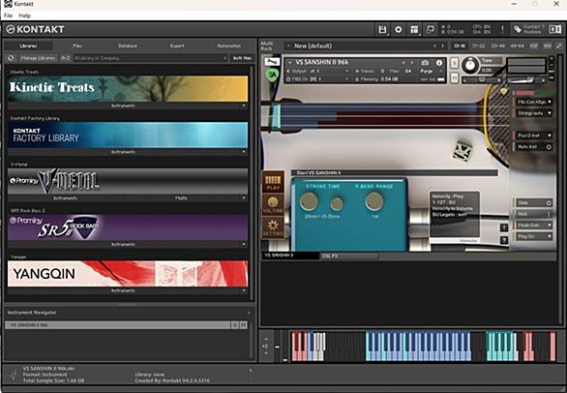Open the File menu
The image size is (567, 393).
(x=8, y=15)
